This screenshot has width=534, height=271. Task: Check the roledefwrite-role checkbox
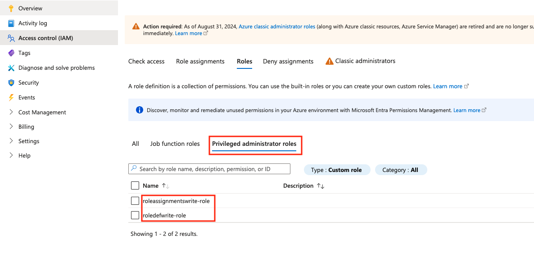tap(135, 215)
